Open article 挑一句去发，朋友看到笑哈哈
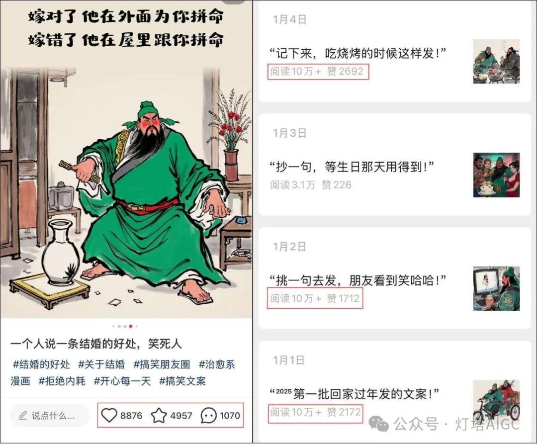Viewport: 537px width, 446px height. 358,280
